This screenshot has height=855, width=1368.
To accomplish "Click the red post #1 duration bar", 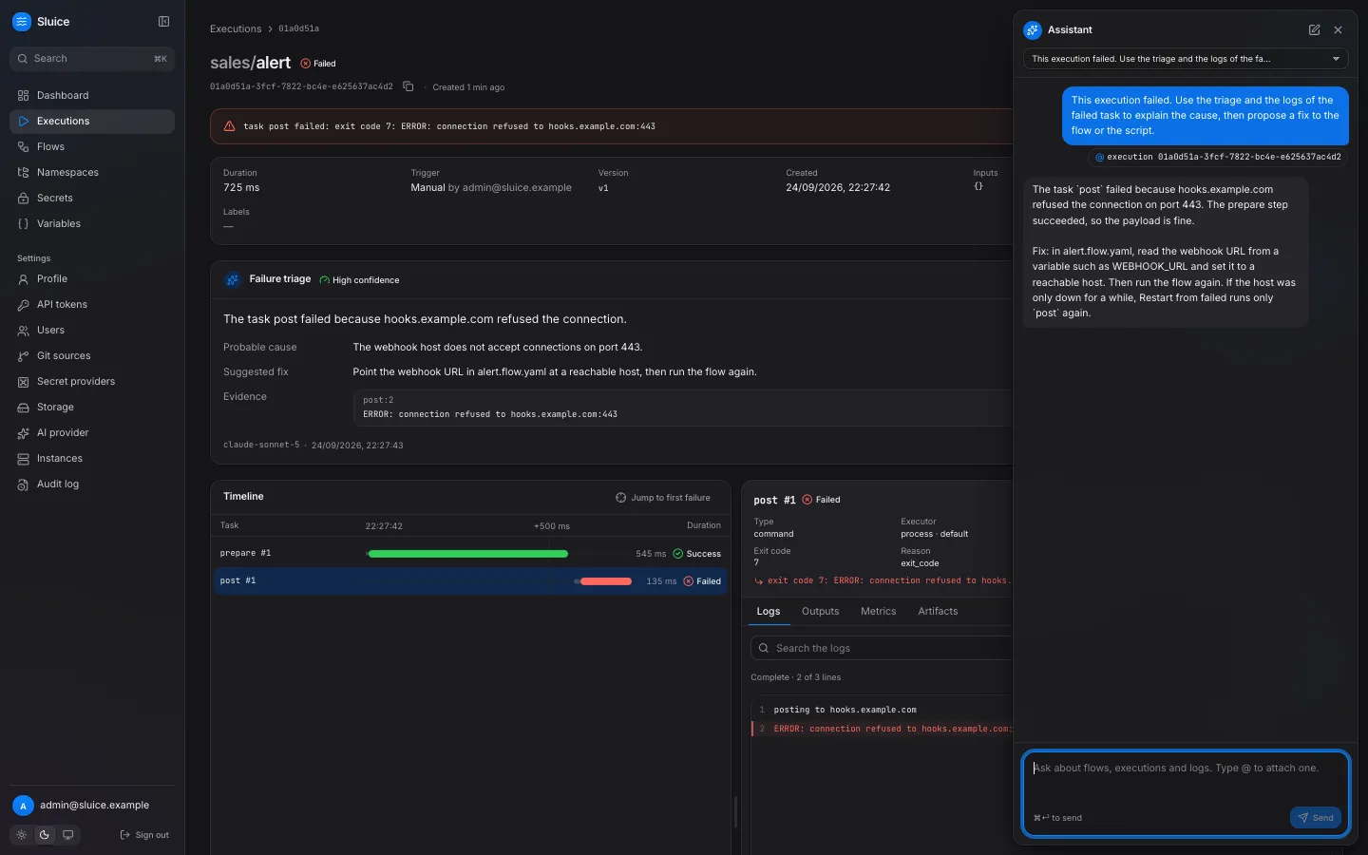I will click(x=604, y=581).
